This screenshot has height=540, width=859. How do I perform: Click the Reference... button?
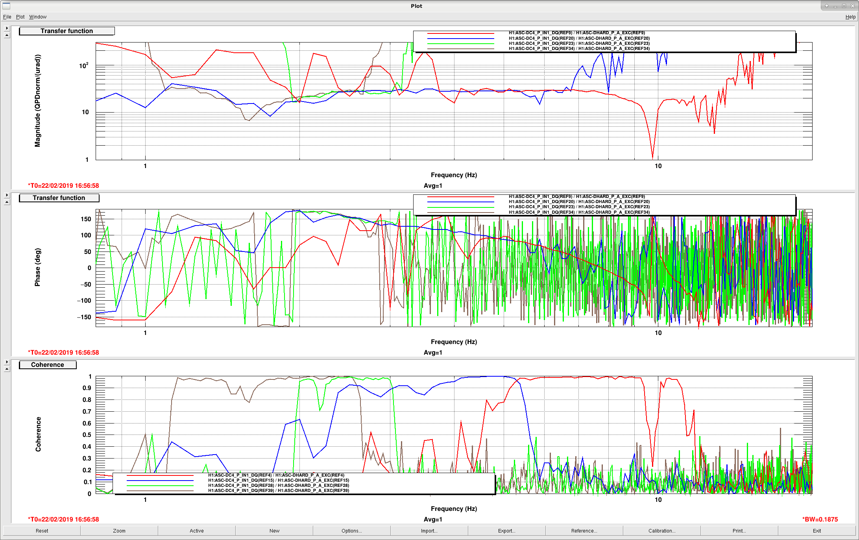pos(584,531)
